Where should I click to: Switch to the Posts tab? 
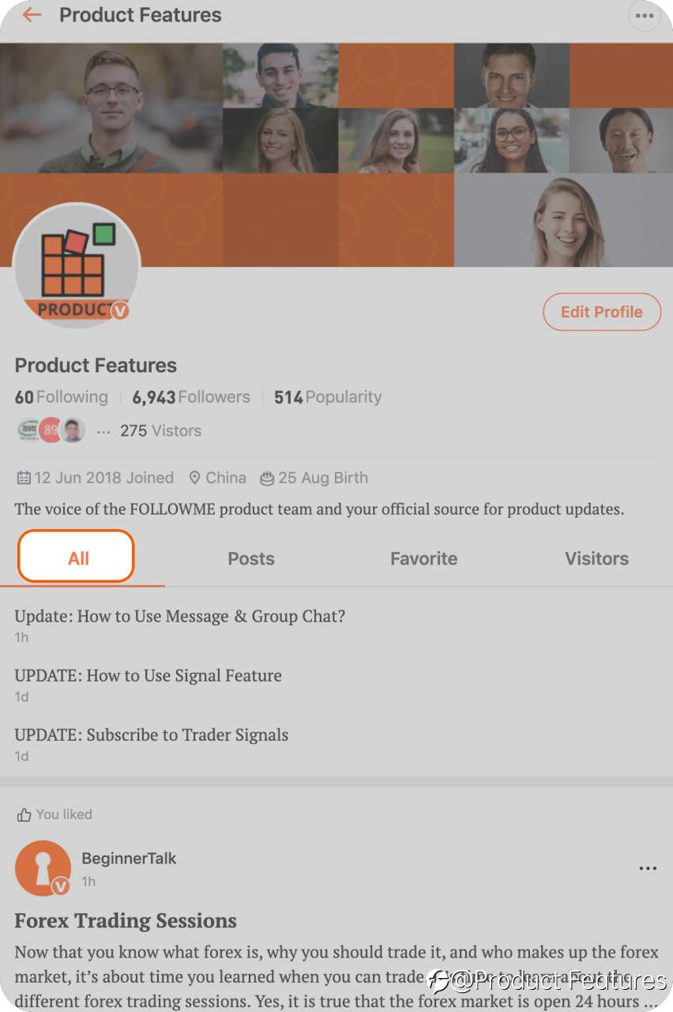[x=251, y=558]
